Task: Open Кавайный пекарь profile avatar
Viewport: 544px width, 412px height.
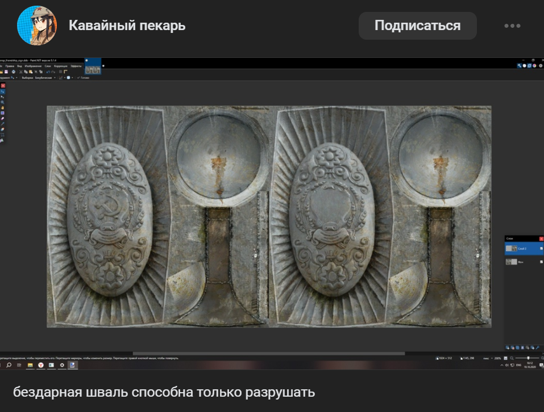Action: (37, 26)
